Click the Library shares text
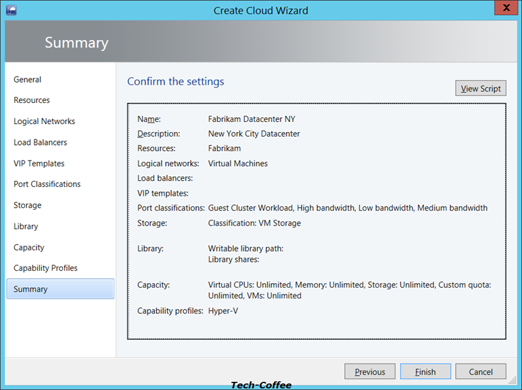Viewport: 522px width, 390px height. click(234, 259)
